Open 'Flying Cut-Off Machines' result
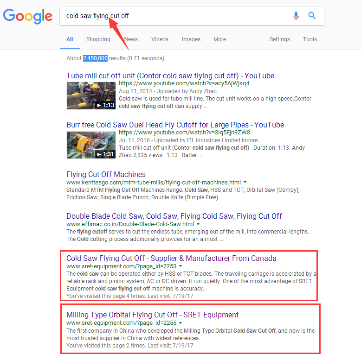 point(106,174)
